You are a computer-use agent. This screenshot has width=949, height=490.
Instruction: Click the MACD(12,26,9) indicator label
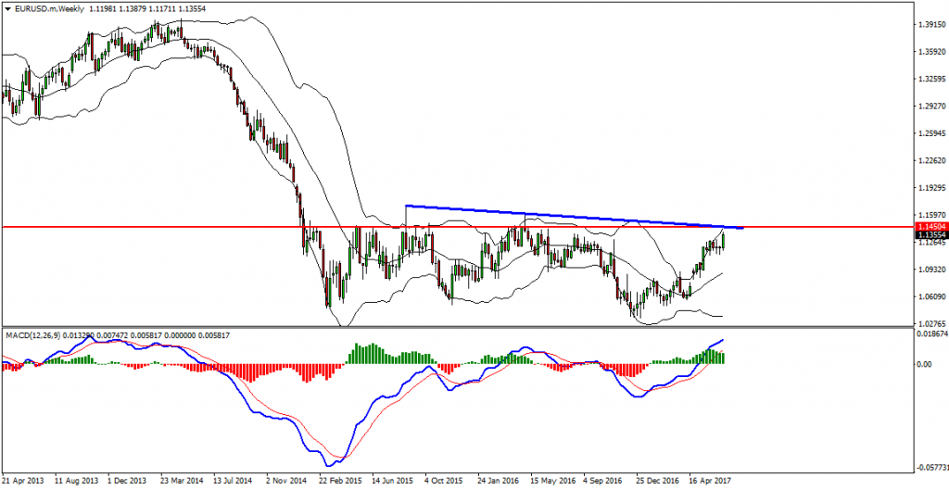click(33, 333)
